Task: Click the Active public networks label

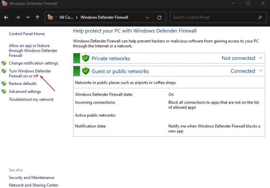Action: [x=95, y=115]
